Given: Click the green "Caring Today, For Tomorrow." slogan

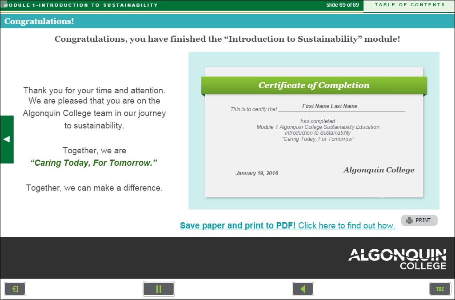Looking at the screenshot, I should click(94, 163).
